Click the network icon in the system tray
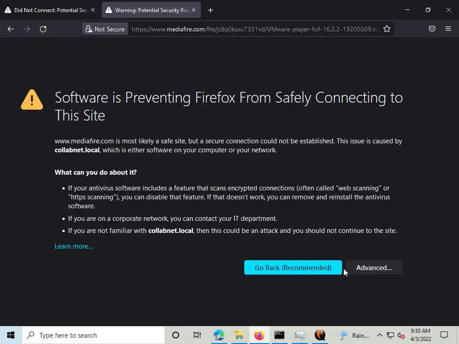The height and width of the screenshot is (344, 459). (x=390, y=335)
